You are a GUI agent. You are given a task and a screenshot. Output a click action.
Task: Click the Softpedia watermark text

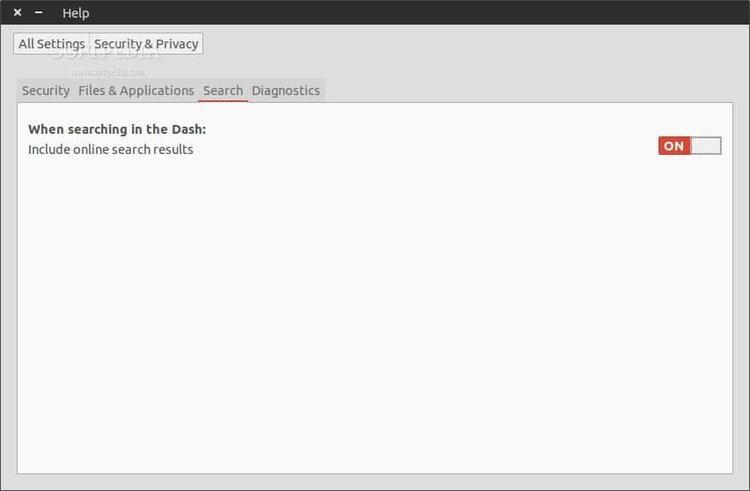coord(107,72)
